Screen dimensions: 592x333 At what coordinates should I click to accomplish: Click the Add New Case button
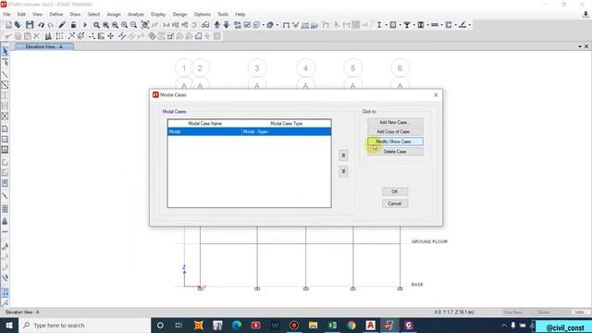pyautogui.click(x=395, y=122)
